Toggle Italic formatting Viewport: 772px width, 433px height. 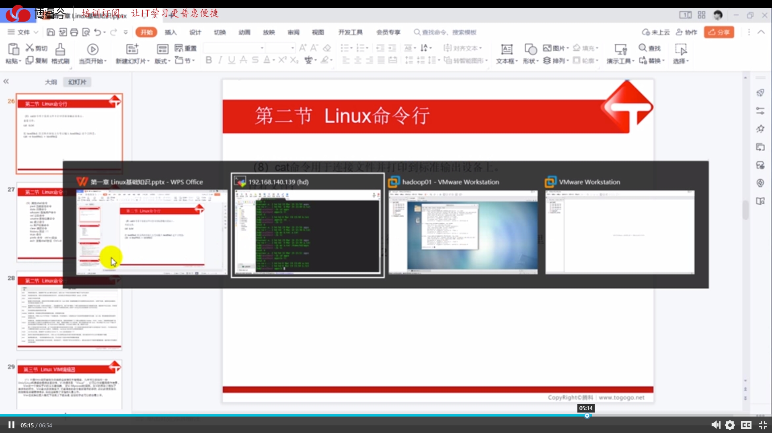click(220, 60)
